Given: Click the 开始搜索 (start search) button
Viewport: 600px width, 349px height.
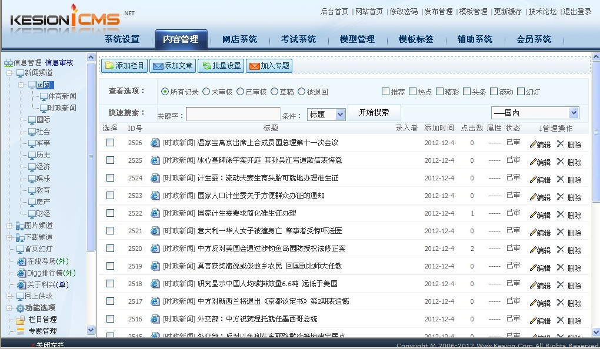Looking at the screenshot, I should pos(374,112).
